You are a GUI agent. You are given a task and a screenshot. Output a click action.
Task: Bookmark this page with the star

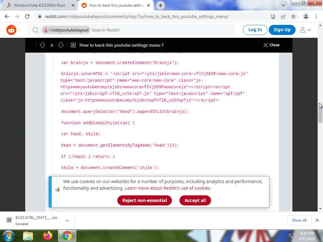[293, 16]
